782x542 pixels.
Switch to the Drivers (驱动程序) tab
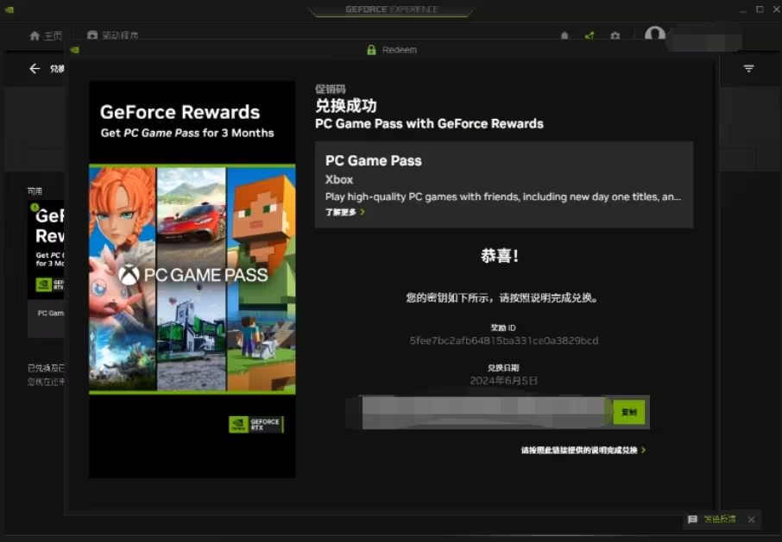point(113,35)
